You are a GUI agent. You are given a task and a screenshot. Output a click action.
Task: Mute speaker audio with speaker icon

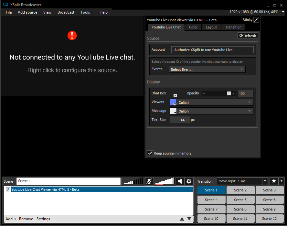(x=180, y=181)
